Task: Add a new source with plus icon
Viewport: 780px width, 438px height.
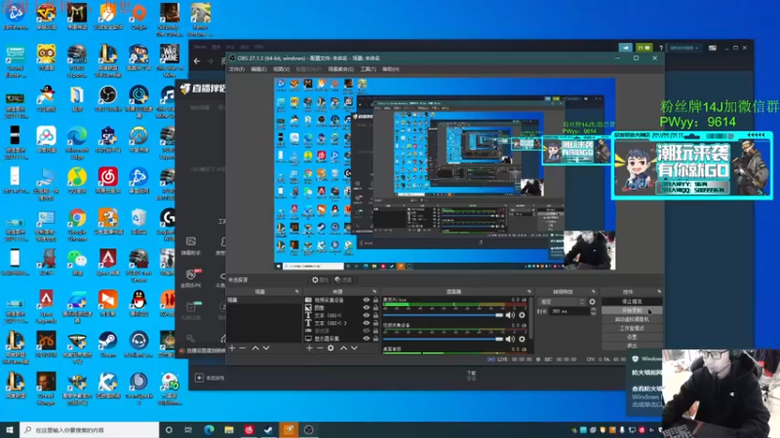Action: (309, 348)
